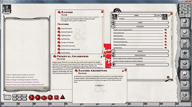Open the Tokens sidebar button
192x107 pixels.
click(185, 96)
